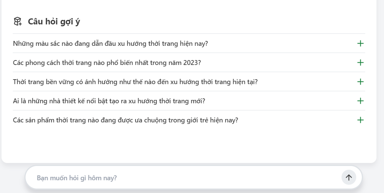
Task: Send the message with the up-arrow button
Action: (349, 178)
